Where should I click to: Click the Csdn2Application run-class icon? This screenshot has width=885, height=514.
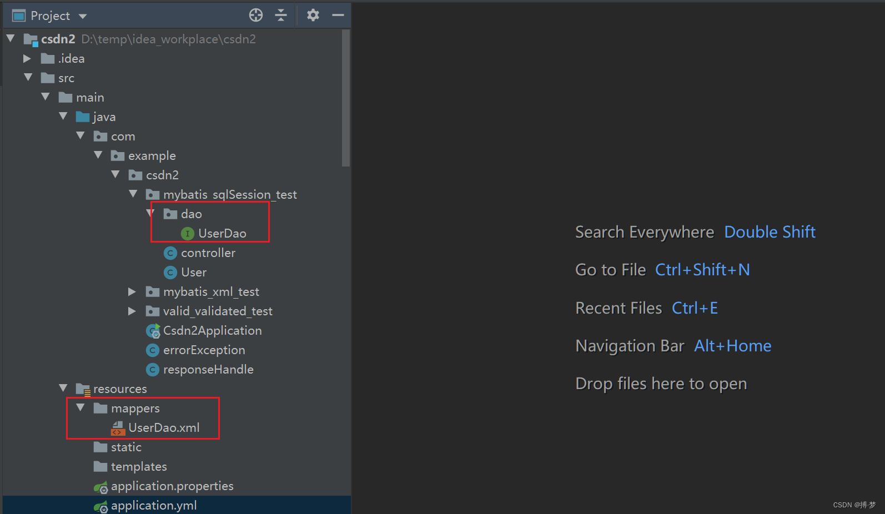[153, 331]
